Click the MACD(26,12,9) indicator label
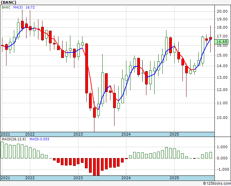Viewport: 231px width, 186px height. [14, 139]
